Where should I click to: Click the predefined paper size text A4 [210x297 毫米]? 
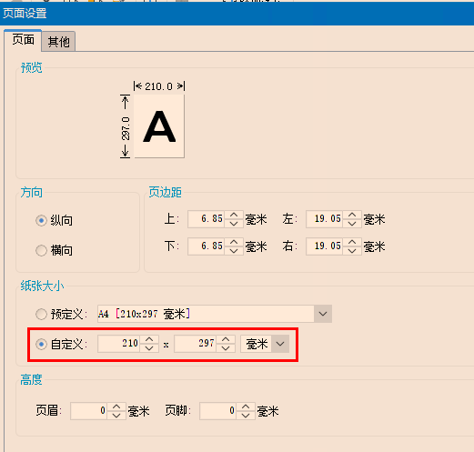pyautogui.click(x=145, y=314)
